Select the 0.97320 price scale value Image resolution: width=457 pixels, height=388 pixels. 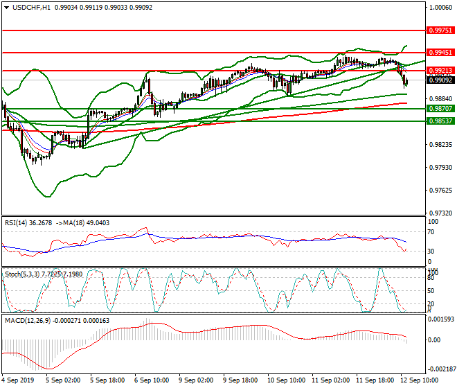440,213
